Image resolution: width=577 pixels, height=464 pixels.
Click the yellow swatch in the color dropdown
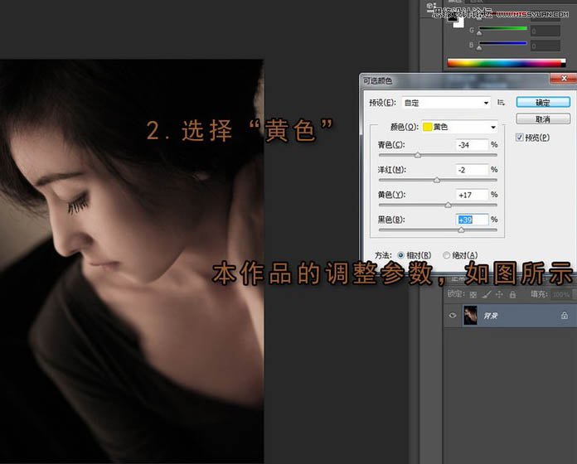tap(427, 128)
